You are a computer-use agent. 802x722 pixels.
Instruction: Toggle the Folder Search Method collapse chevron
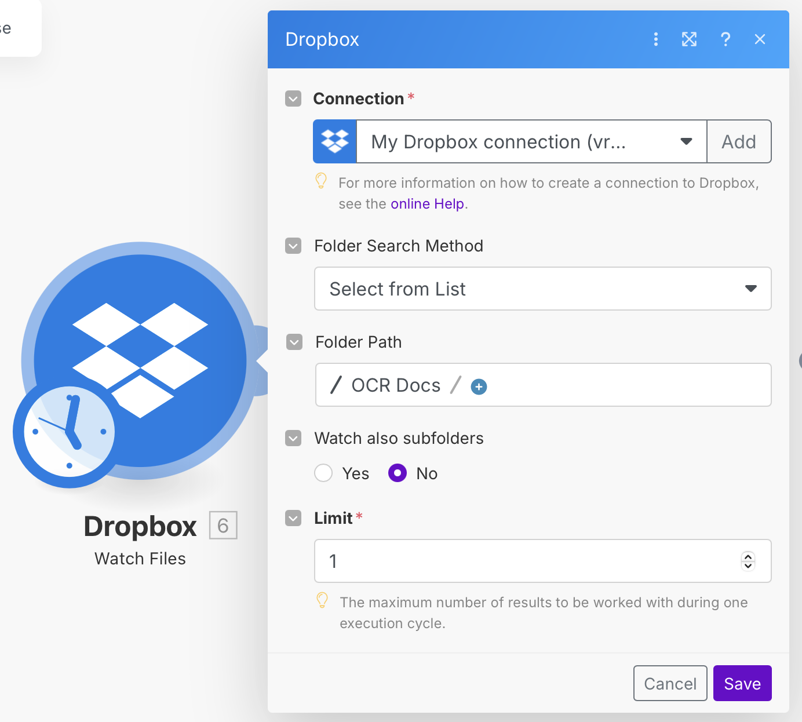(293, 246)
